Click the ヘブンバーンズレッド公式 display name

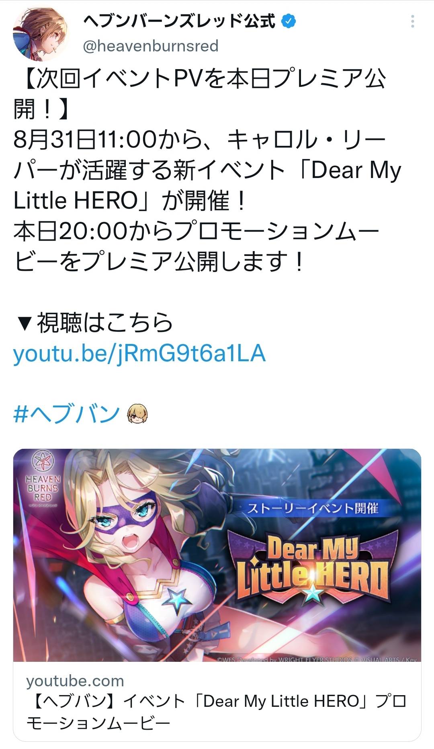pos(179,21)
